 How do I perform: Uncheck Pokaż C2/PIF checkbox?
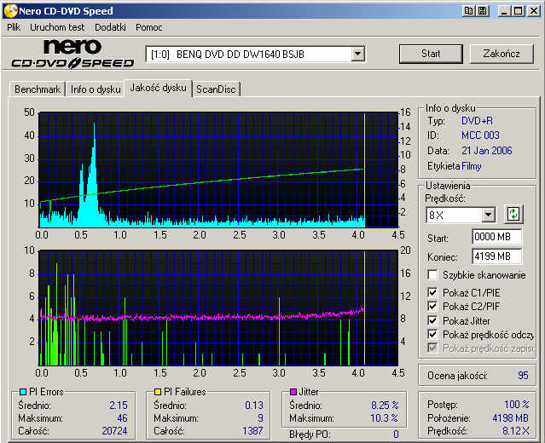point(432,306)
